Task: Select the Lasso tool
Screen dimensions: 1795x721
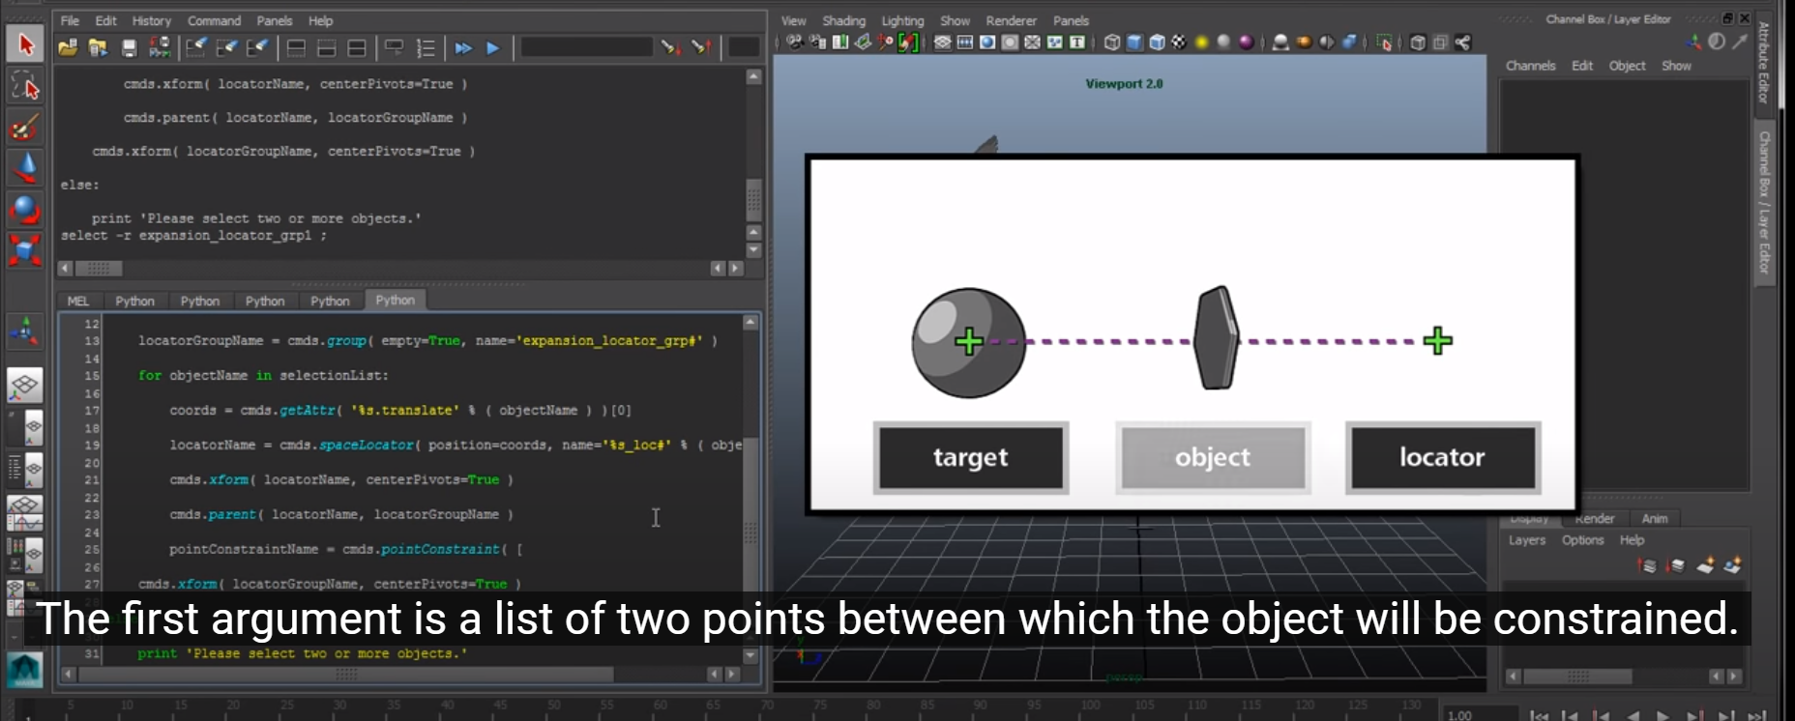Action: [x=25, y=86]
